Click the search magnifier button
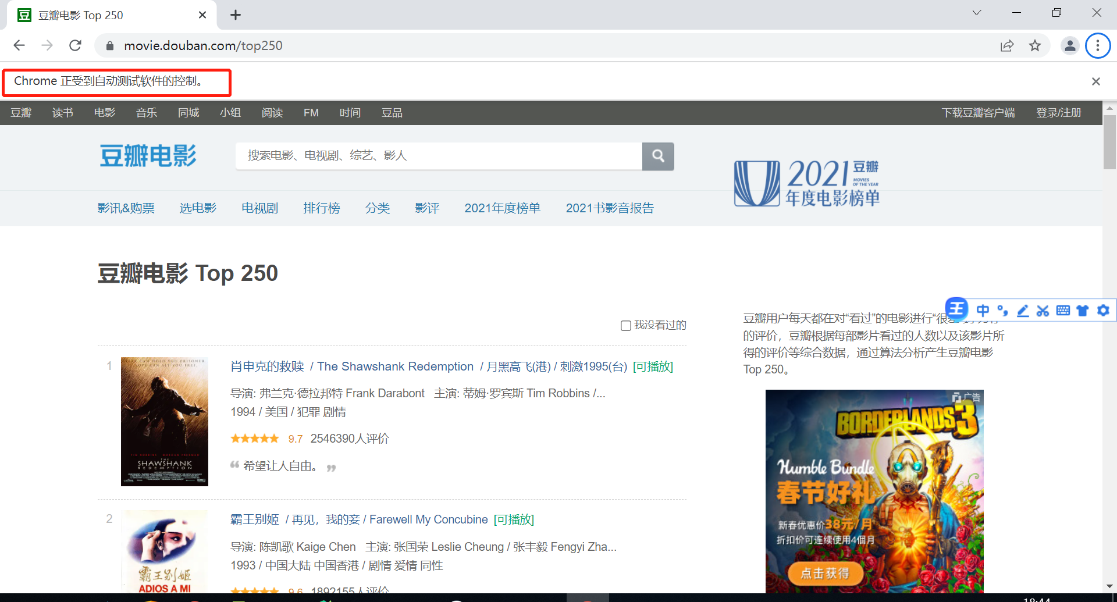This screenshot has height=602, width=1117. (658, 156)
